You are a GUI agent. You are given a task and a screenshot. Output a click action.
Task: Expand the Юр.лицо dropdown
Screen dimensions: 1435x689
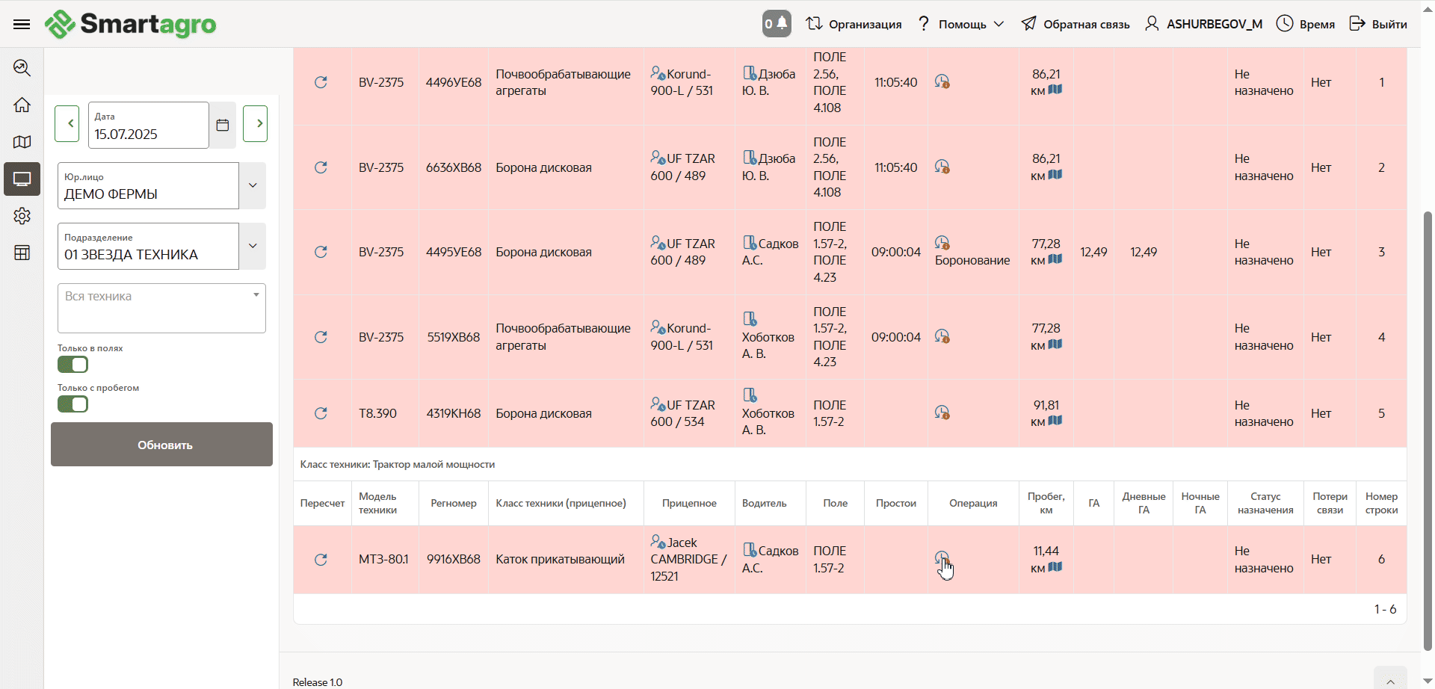[253, 185]
